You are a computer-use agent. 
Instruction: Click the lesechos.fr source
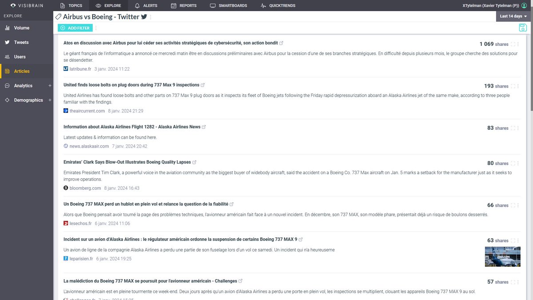click(x=78, y=224)
